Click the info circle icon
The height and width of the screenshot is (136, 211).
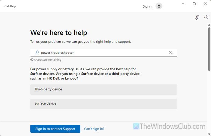(206, 17)
